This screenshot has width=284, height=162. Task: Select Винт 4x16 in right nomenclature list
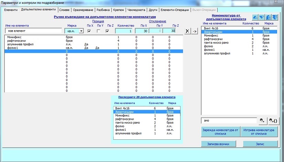pyautogui.click(x=239, y=28)
